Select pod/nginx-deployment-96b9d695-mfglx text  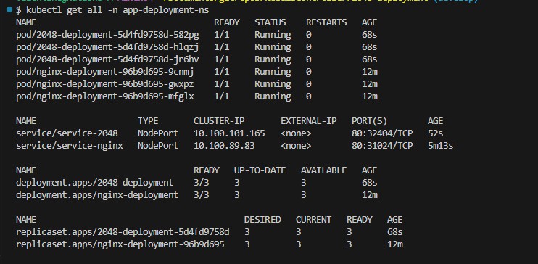click(x=105, y=96)
